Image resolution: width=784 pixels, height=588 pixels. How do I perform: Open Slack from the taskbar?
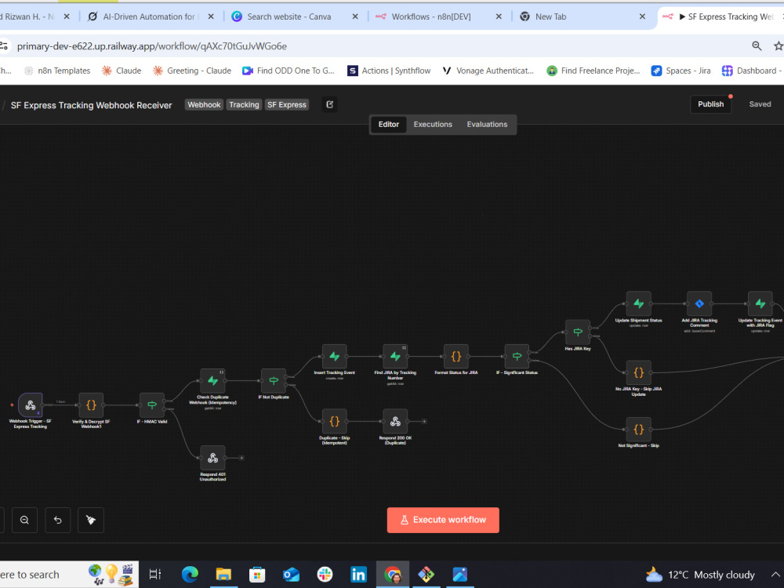pyautogui.click(x=325, y=574)
